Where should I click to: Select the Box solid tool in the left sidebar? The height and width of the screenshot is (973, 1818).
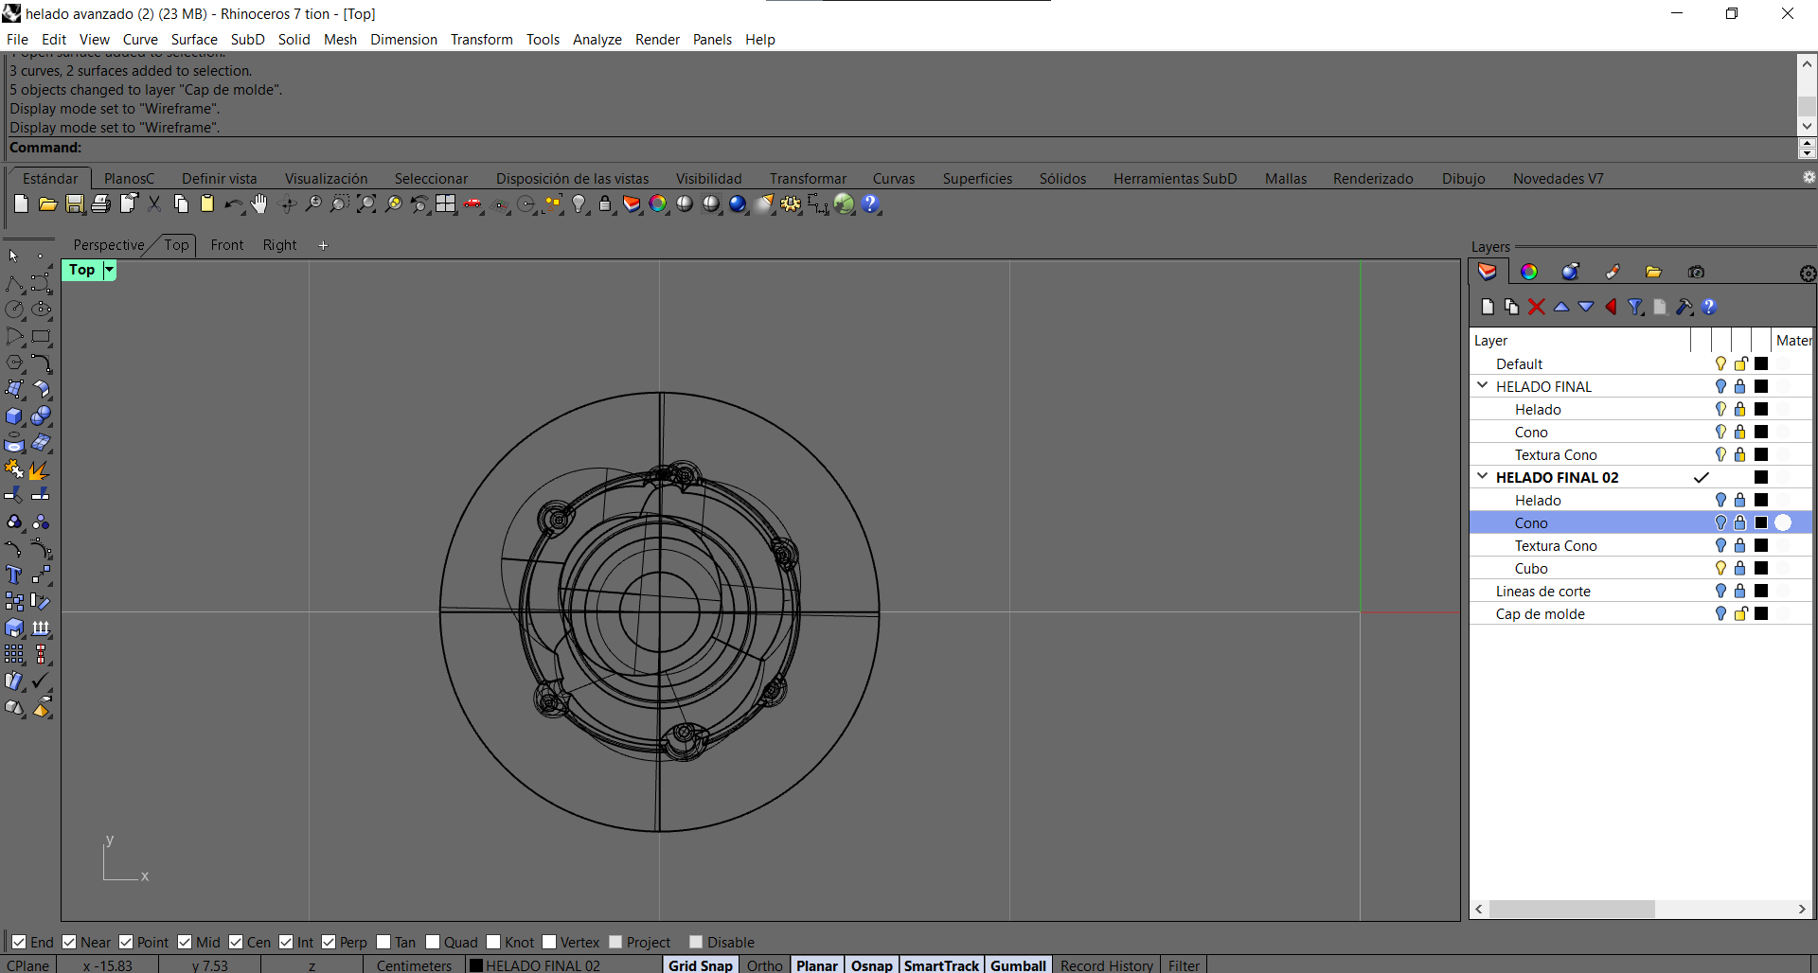(14, 416)
